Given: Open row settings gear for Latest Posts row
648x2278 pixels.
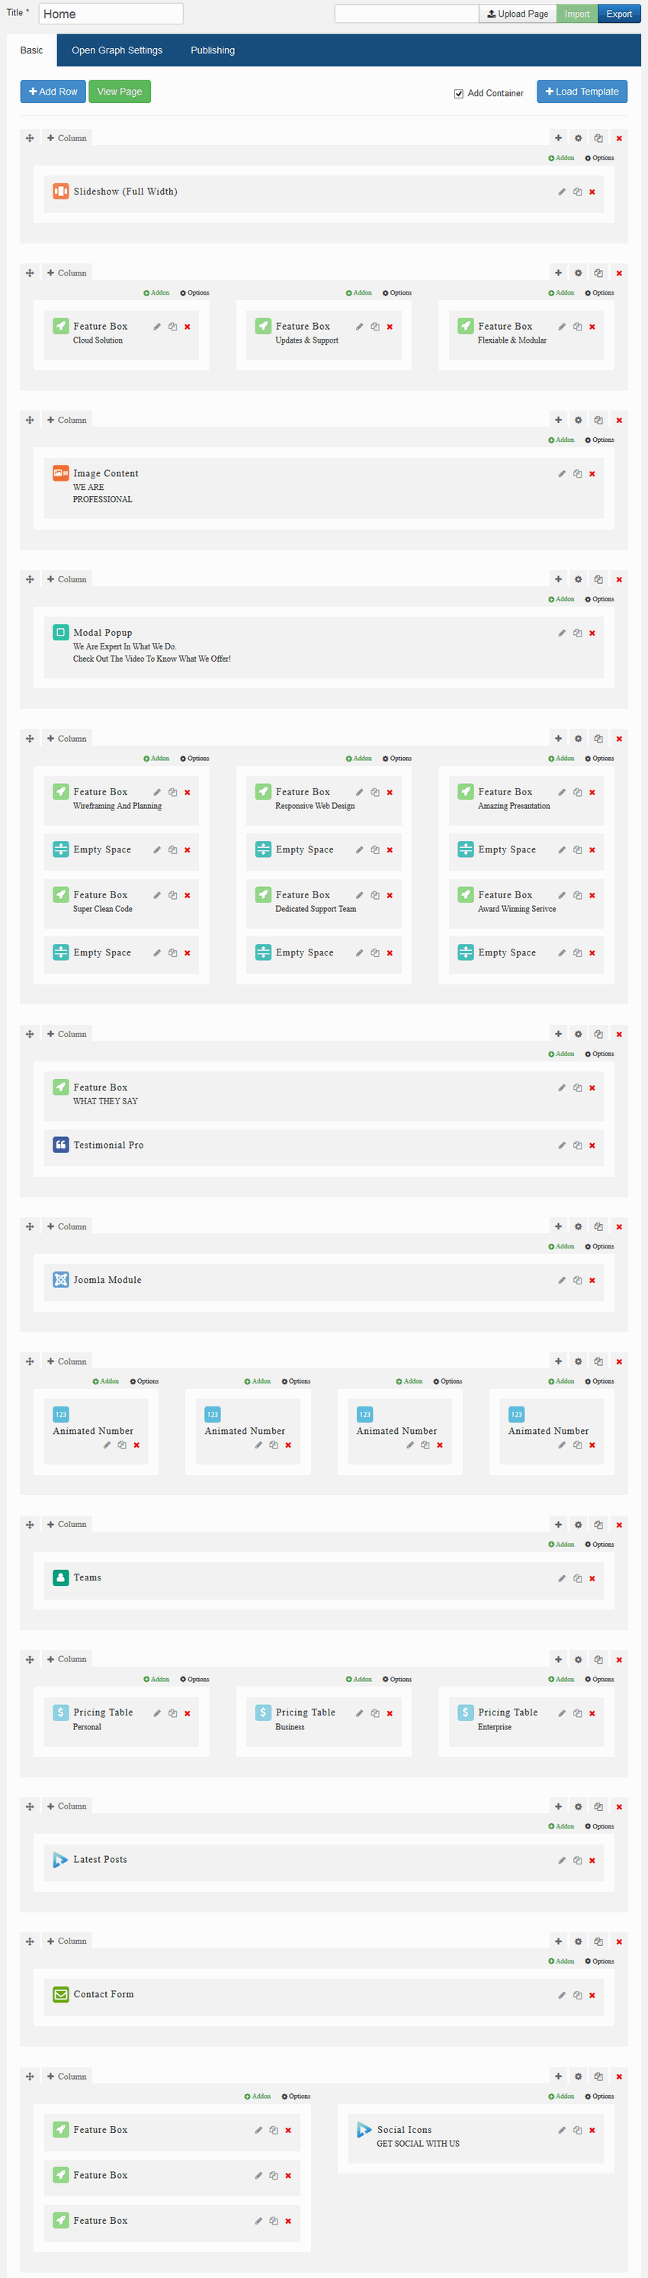Looking at the screenshot, I should tap(579, 1806).
